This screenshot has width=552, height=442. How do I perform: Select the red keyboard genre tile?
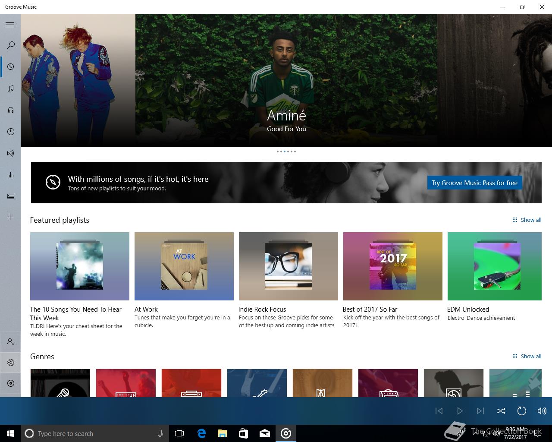126,383
